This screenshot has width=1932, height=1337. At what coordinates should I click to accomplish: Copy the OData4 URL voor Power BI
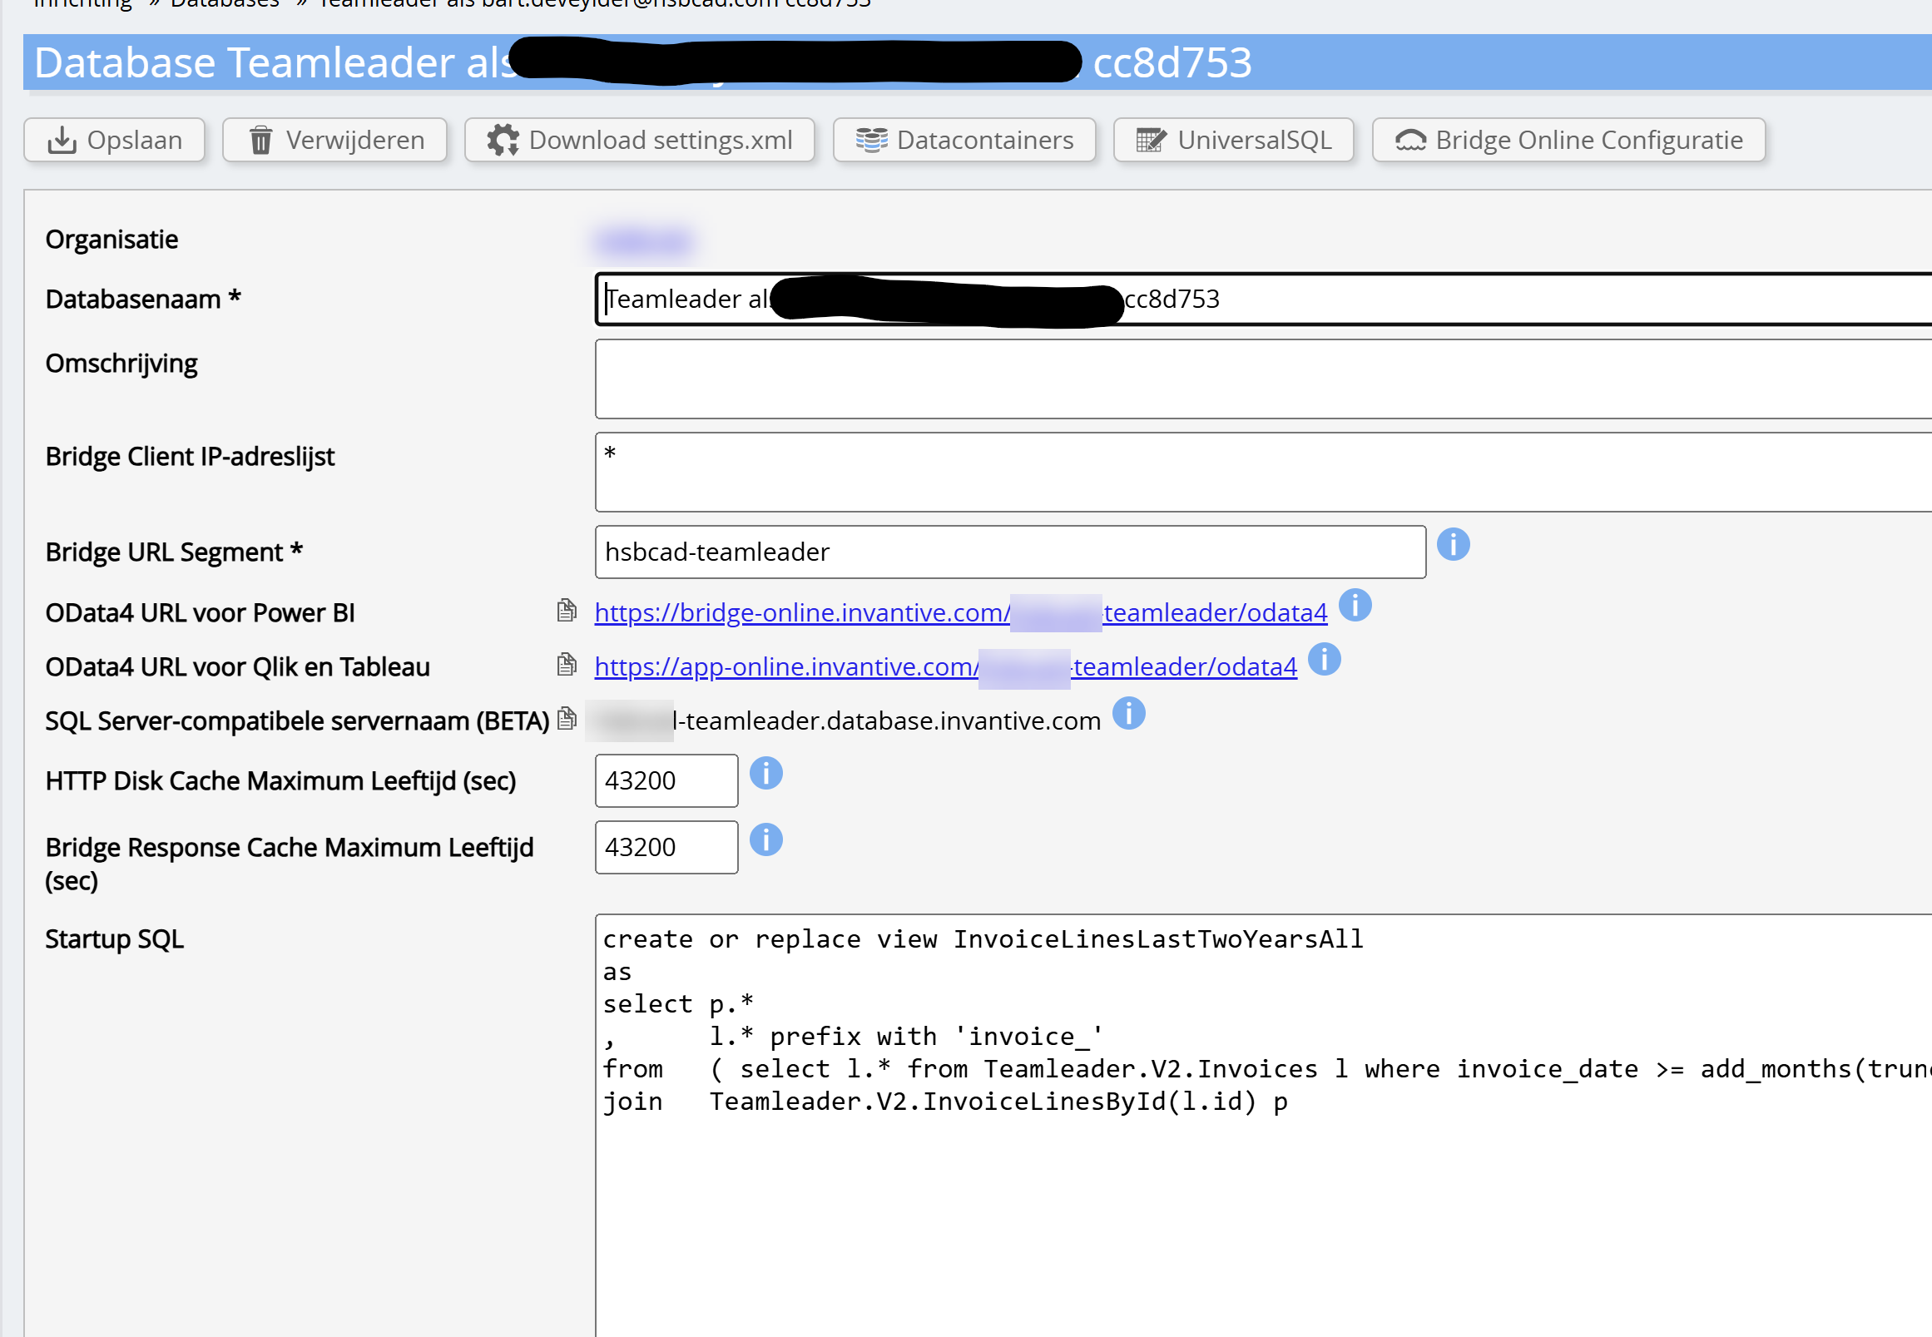click(567, 611)
